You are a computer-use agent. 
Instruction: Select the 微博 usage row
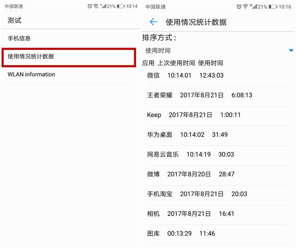tap(218, 174)
